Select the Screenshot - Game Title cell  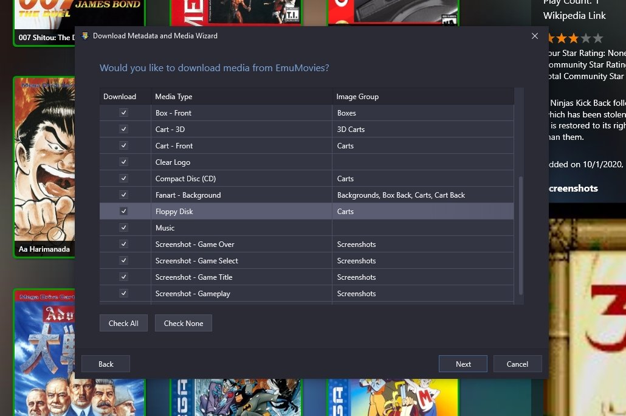click(x=241, y=277)
